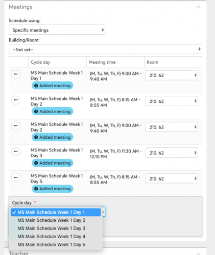Click Added meeting badge under Day 1
215x255 pixels.
tap(53, 86)
